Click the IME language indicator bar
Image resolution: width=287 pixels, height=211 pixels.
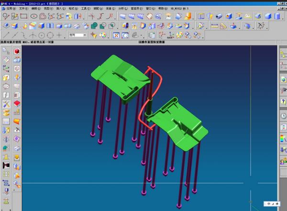pyautogui.click(x=272, y=204)
